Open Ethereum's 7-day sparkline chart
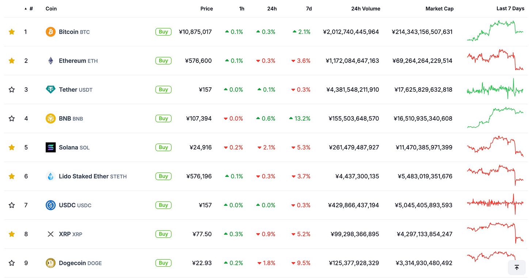 (x=495, y=60)
